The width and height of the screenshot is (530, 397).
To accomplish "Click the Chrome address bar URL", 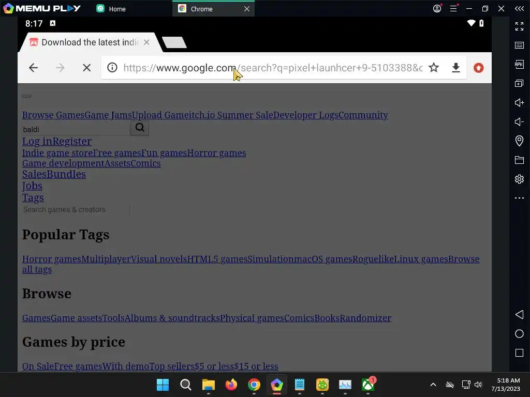I will click(273, 68).
